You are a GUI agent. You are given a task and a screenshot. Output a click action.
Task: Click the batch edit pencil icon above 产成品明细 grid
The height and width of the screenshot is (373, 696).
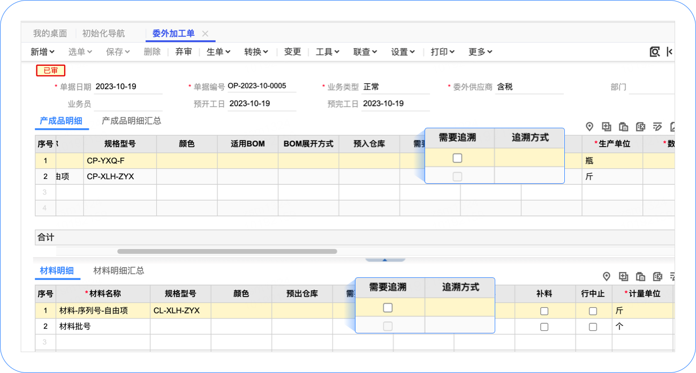pyautogui.click(x=658, y=127)
